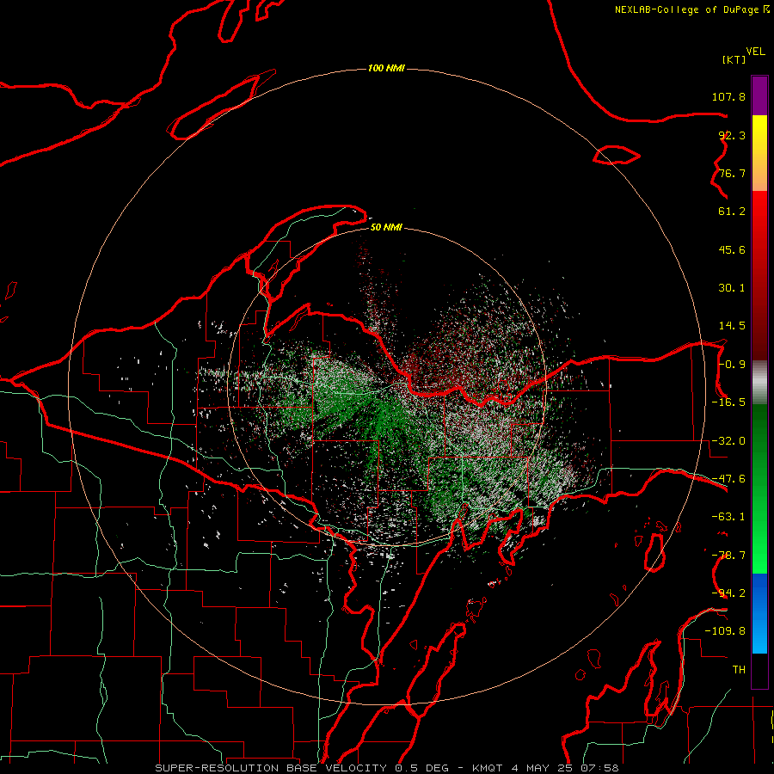Select the -47.6 velocity scale value
Viewport: 774px width, 774px height.
[728, 479]
